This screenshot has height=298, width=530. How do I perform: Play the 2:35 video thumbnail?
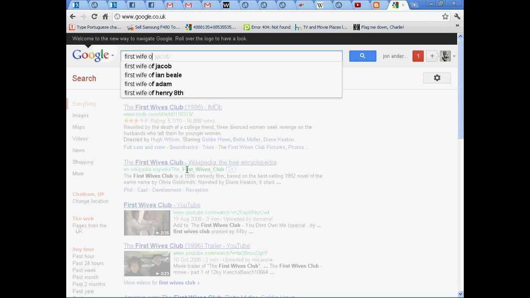tap(147, 223)
